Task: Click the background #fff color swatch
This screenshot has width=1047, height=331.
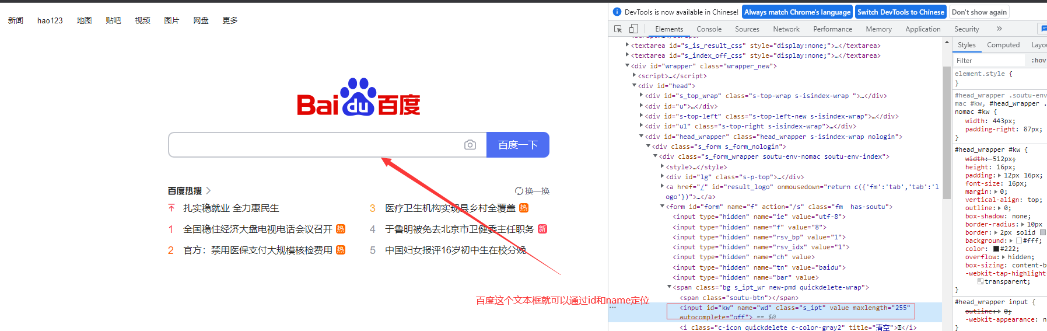Action: [x=1019, y=241]
